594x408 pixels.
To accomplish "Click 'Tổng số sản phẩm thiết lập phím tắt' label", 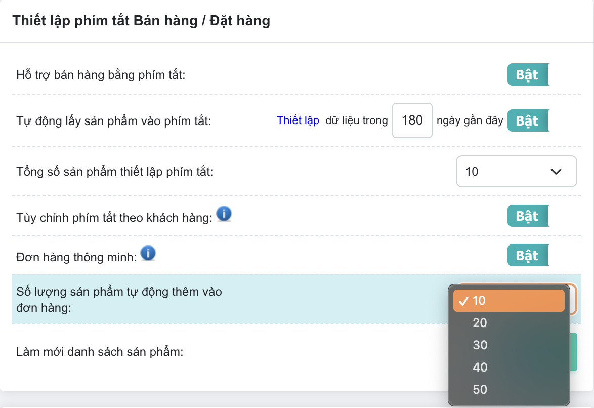I will click(x=114, y=172).
